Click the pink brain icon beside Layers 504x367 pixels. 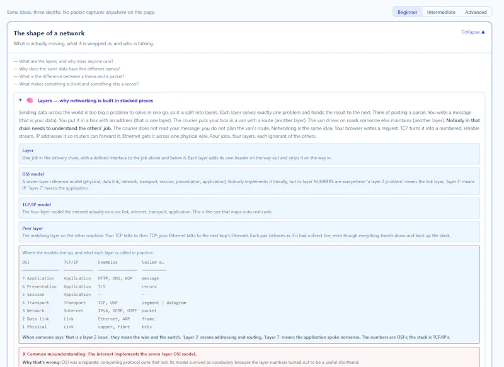click(x=30, y=101)
